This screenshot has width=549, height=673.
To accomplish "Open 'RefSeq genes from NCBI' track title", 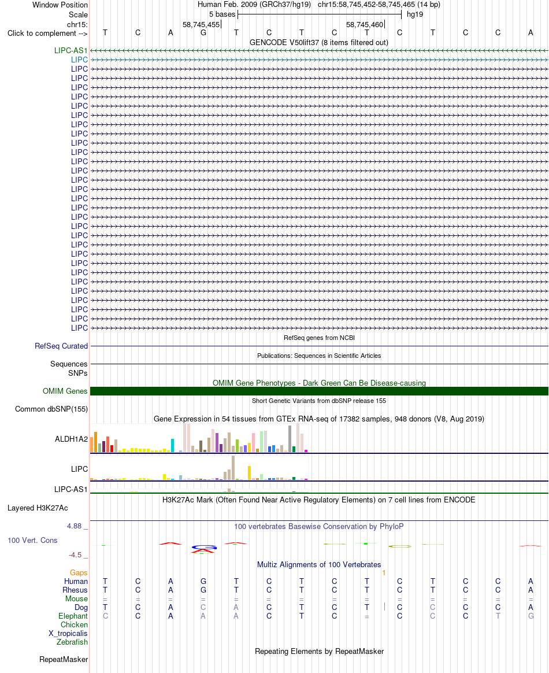I will point(319,338).
